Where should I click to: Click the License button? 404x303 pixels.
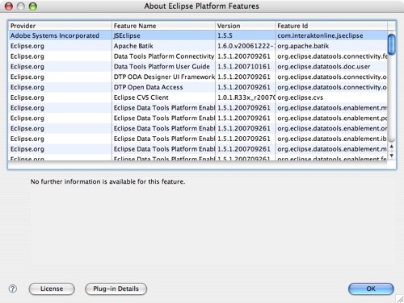52,288
